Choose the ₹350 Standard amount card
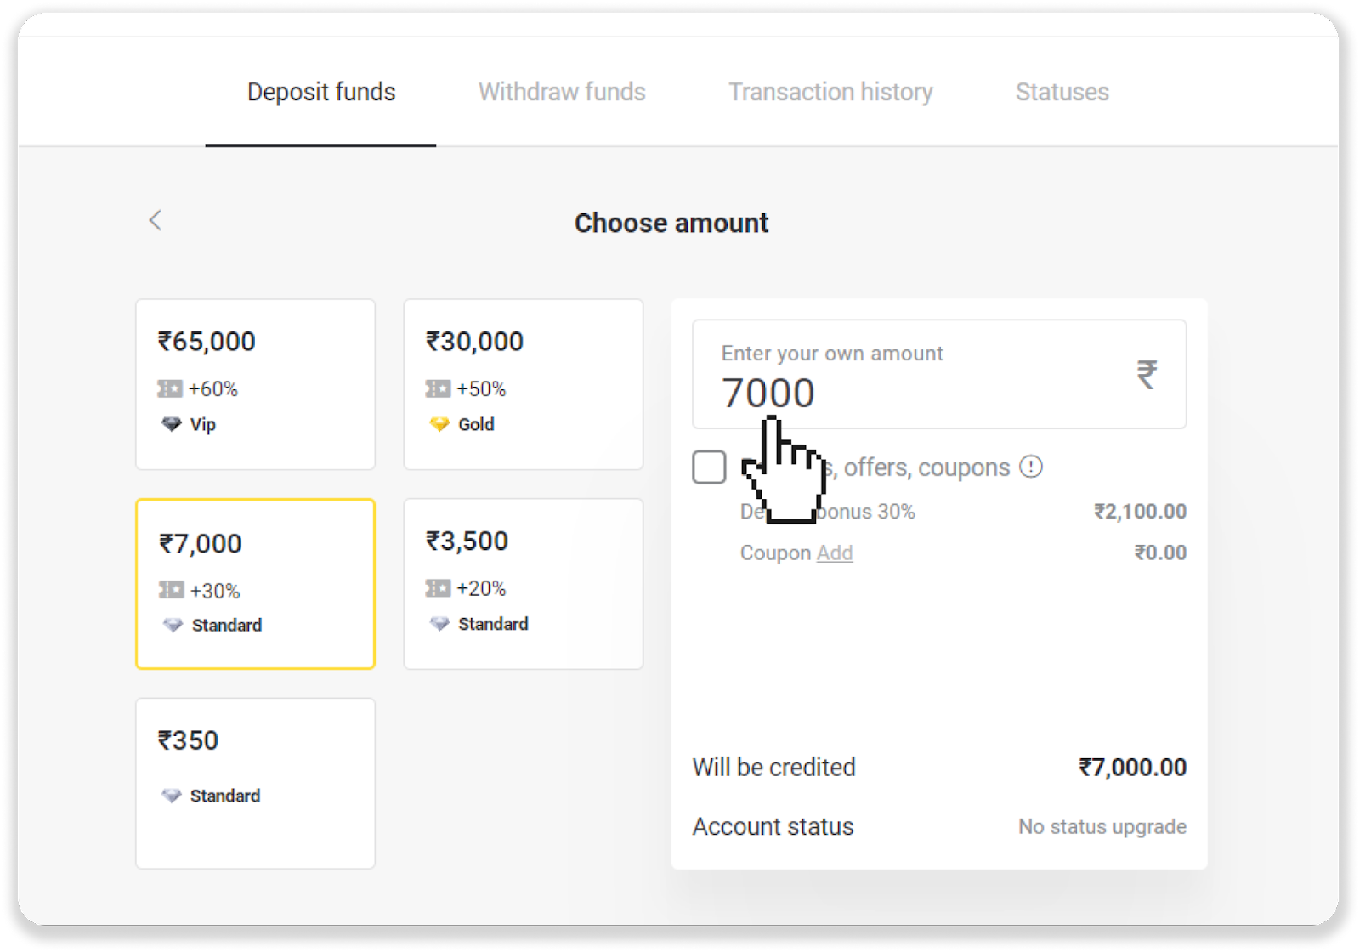 pos(255,783)
